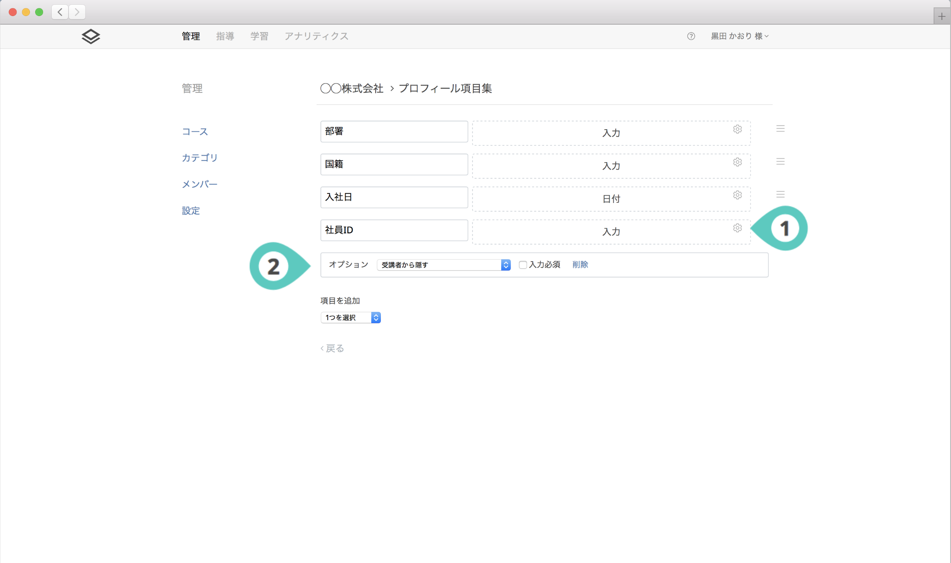
Task: Go back with the browser back arrow
Action: (60, 12)
